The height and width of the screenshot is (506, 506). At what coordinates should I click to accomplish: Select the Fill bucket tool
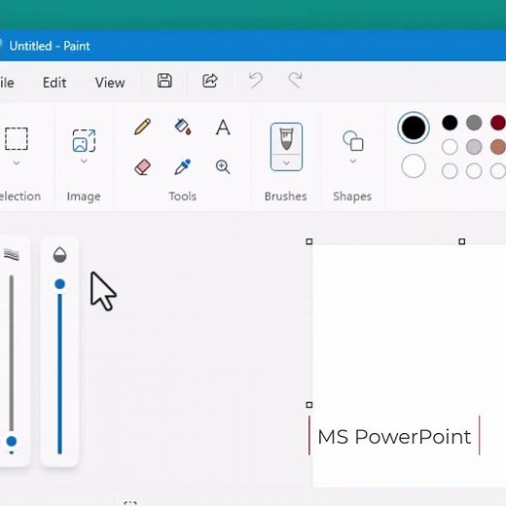click(183, 126)
